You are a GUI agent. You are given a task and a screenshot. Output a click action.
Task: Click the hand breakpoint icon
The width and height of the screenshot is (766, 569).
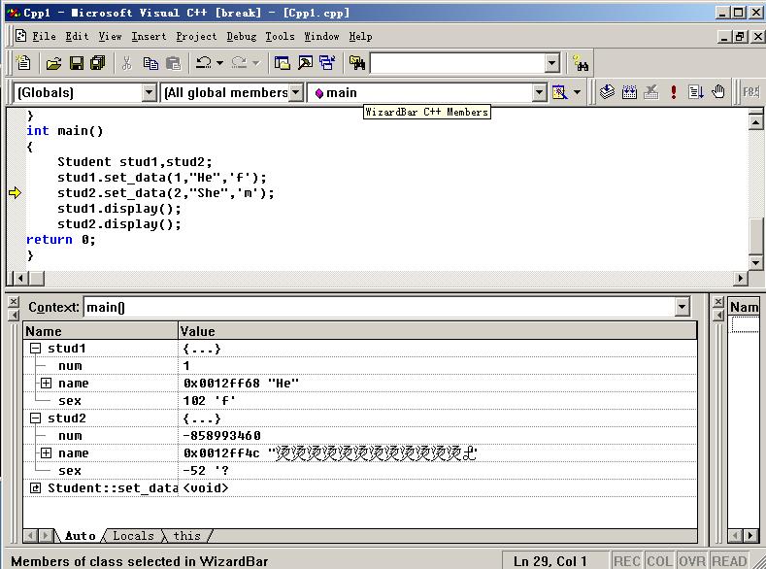click(x=718, y=92)
